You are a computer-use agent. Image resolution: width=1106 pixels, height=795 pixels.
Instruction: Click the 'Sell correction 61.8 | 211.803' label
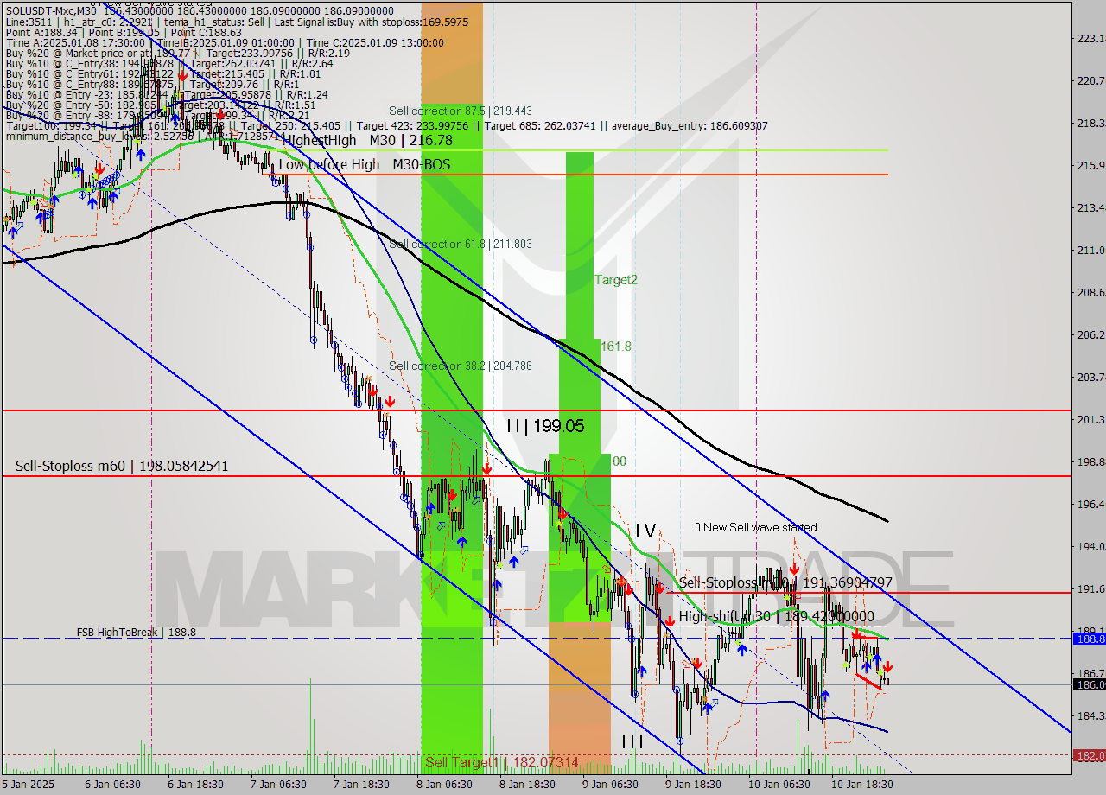460,244
